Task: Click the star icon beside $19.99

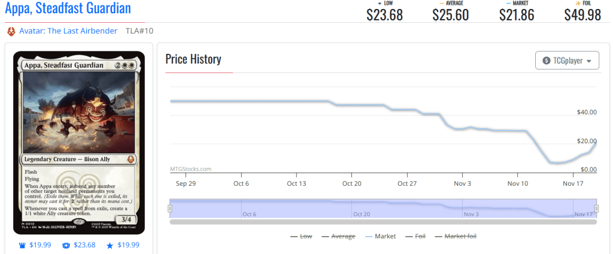Action: point(110,245)
